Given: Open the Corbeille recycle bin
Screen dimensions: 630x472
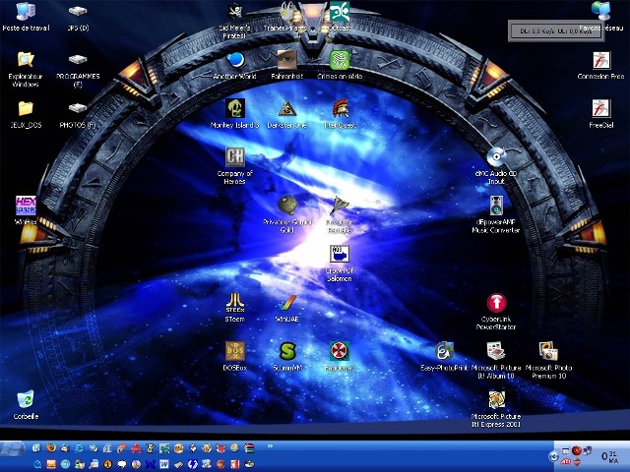Looking at the screenshot, I should [26, 404].
